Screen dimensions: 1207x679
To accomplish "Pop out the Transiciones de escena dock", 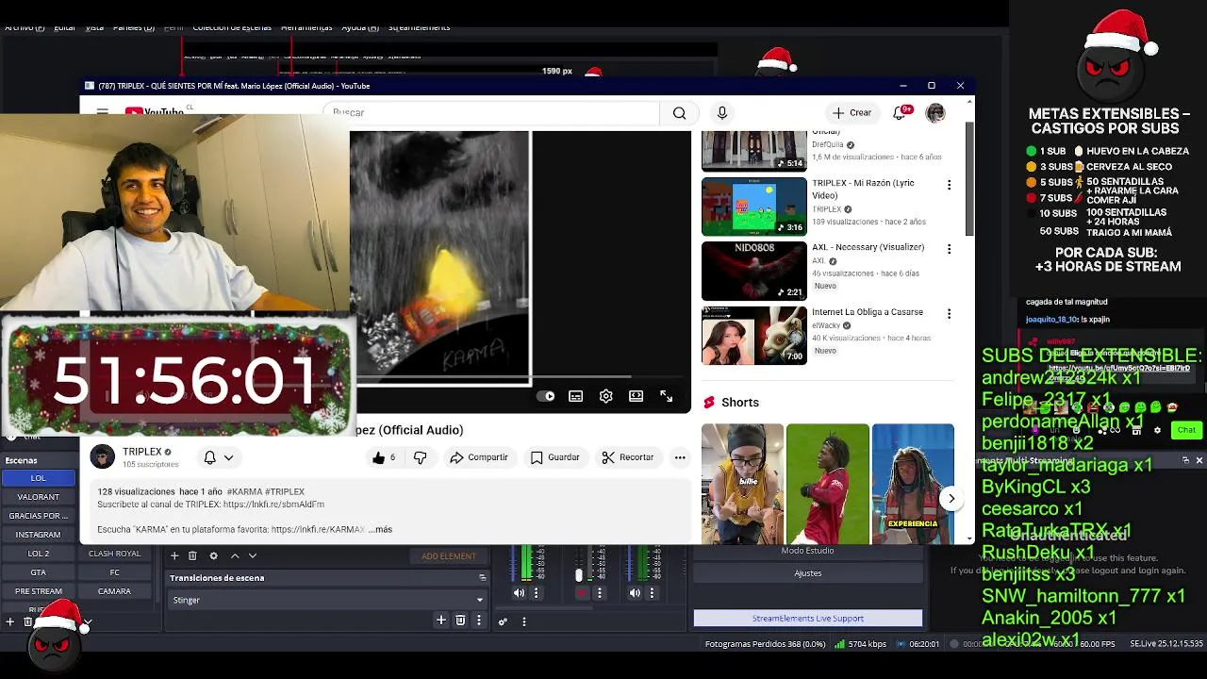I will point(482,578).
